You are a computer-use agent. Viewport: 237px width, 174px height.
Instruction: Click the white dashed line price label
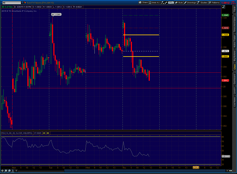(225, 51)
